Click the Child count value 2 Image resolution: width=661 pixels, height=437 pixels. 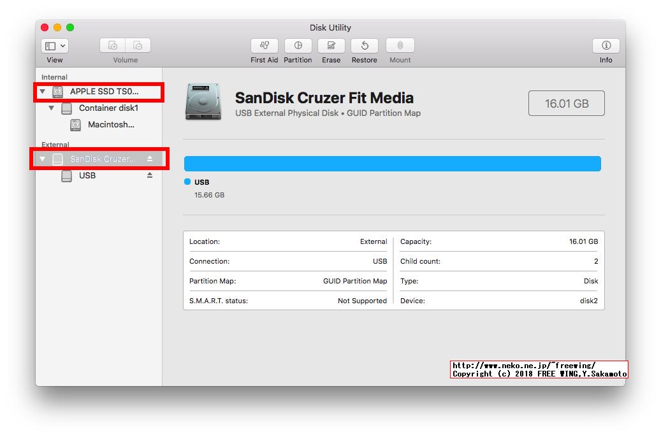(596, 261)
